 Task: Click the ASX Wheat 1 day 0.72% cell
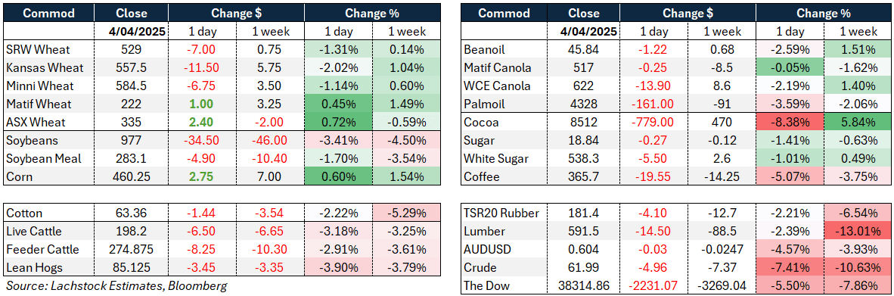pos(339,123)
